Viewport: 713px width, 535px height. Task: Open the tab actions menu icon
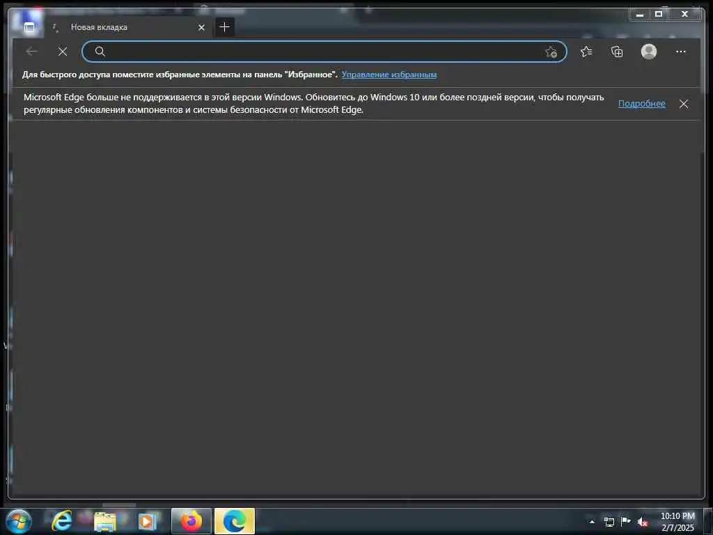(x=29, y=28)
